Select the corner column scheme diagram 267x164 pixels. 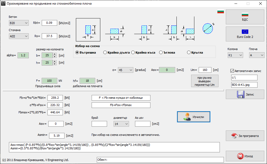[179, 29]
